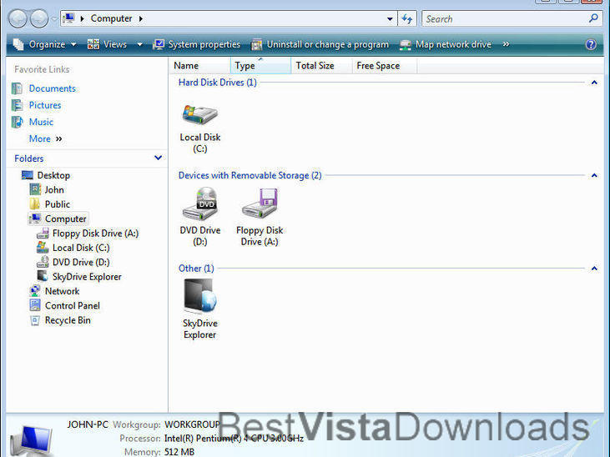Click Devices with Removable Storage (2) header
The image size is (610, 457).
[x=250, y=175]
